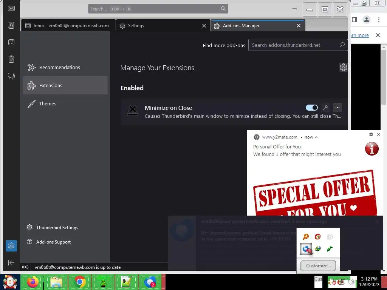Disable the Minimize on Close extension
This screenshot has height=290, width=387.
312,108
